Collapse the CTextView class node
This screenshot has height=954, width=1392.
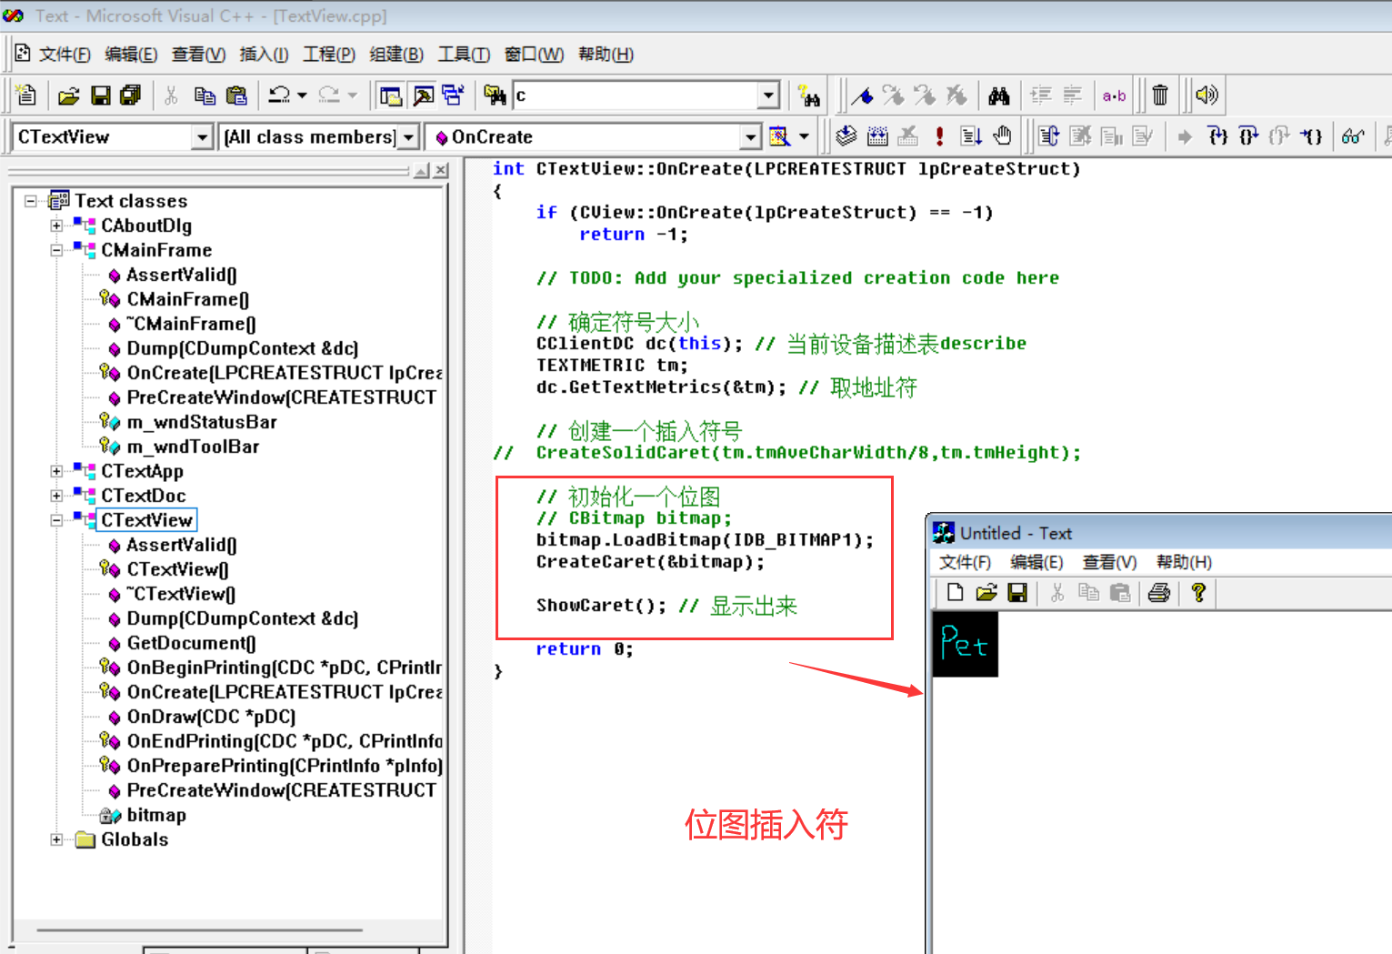(56, 520)
